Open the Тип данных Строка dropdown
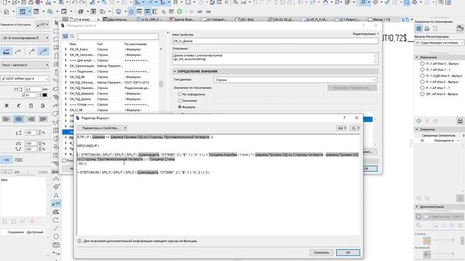 click(296, 80)
